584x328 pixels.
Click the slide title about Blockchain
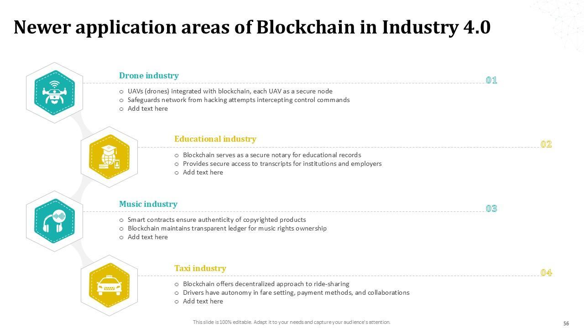pyautogui.click(x=252, y=27)
